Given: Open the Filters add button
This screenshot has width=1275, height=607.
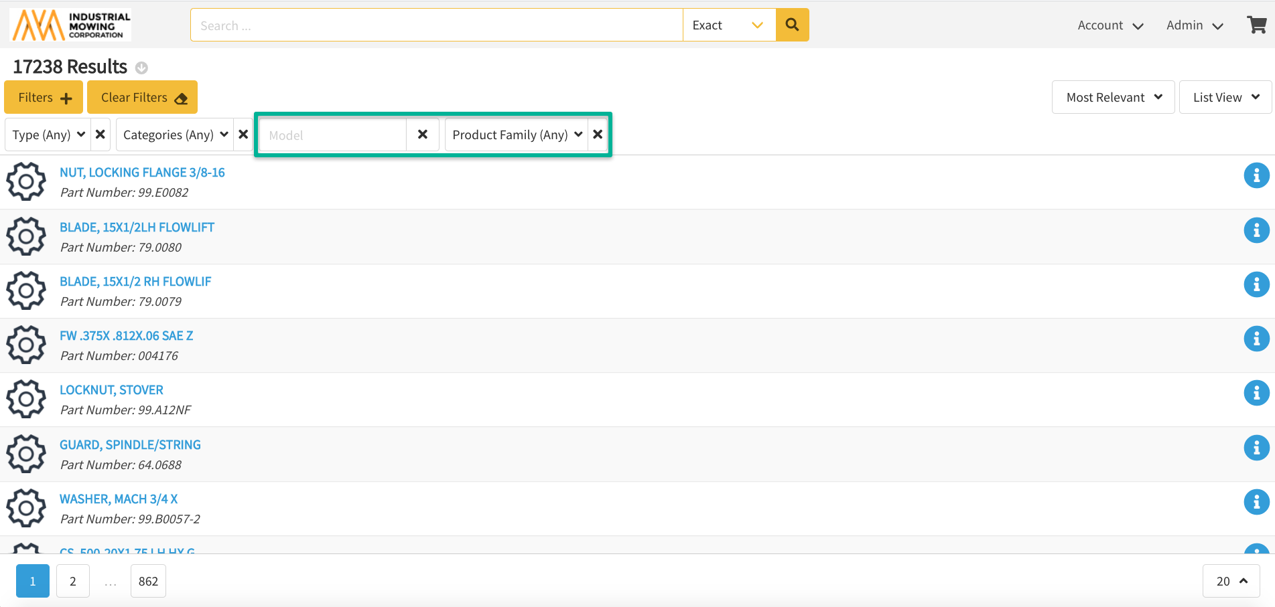Looking at the screenshot, I should (x=44, y=97).
